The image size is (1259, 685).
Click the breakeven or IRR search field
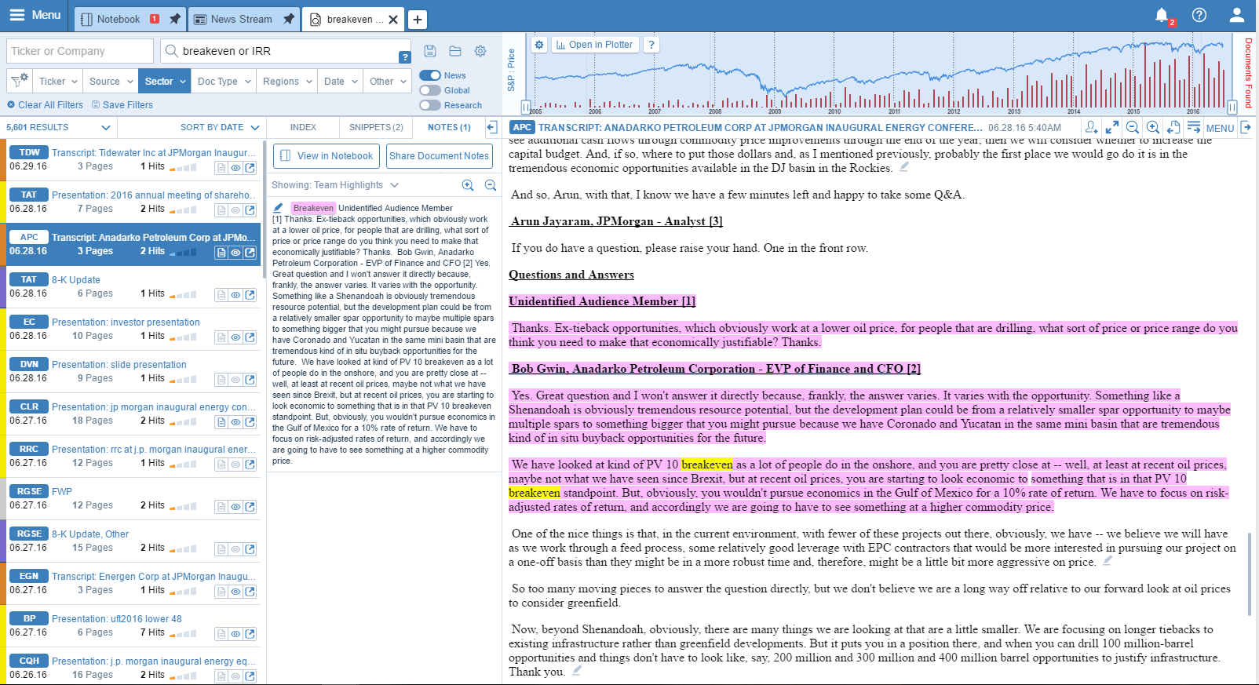click(x=286, y=51)
